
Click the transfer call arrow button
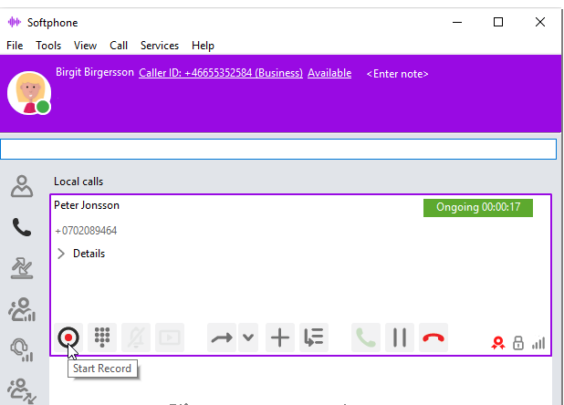click(x=222, y=337)
